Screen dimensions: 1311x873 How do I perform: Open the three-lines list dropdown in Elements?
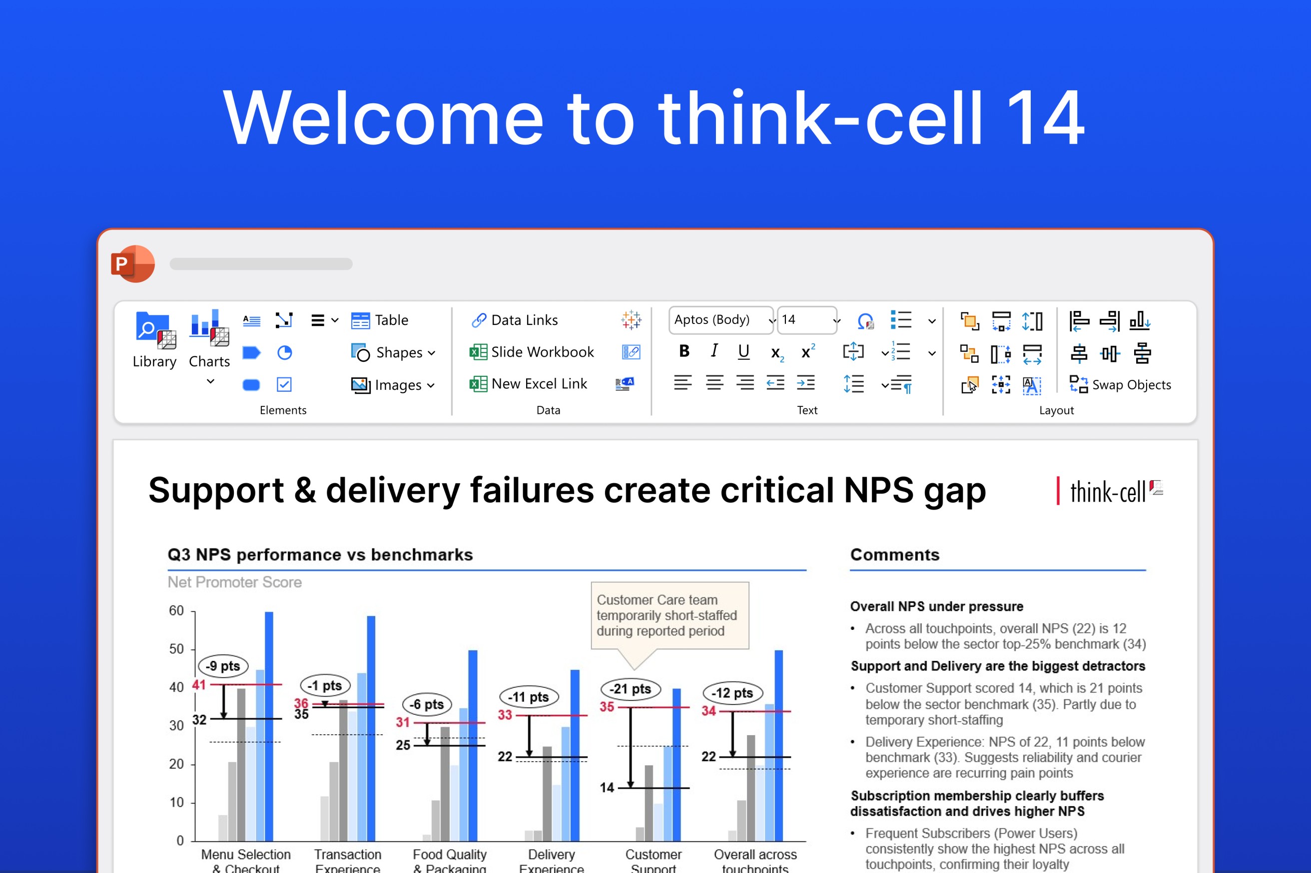coord(325,320)
